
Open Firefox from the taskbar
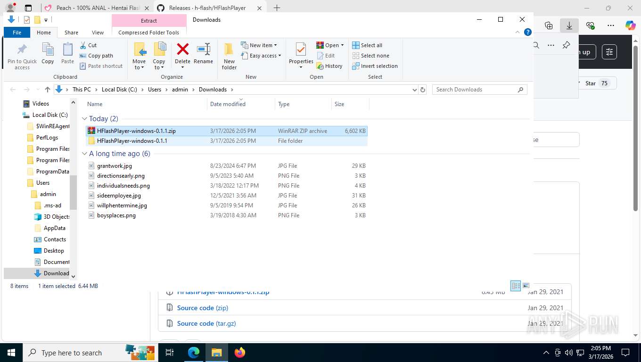coord(240,352)
